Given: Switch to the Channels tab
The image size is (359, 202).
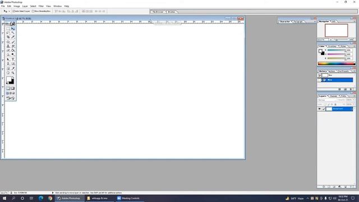Looking at the screenshot, I should pyautogui.click(x=333, y=96).
